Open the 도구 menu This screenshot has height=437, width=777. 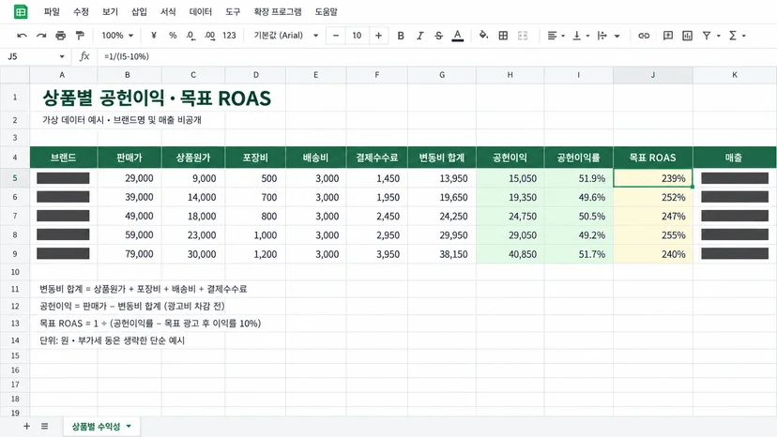pyautogui.click(x=233, y=12)
